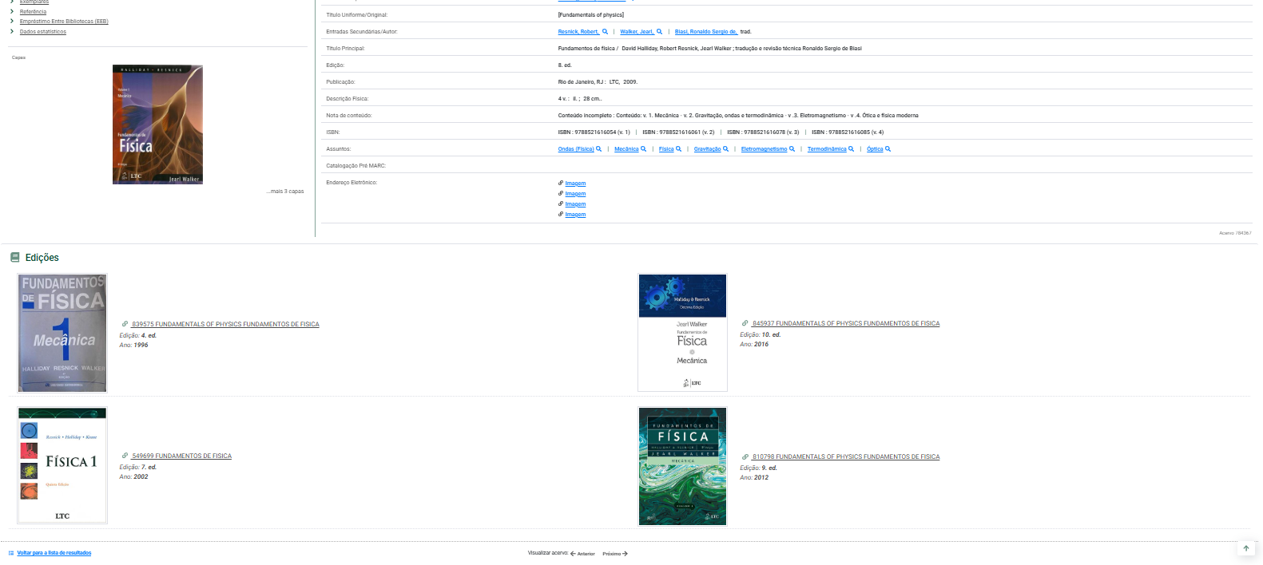
Task: Click publication text 'Rio de Janeiro, RJ : LTC, 2009.'
Action: 598,82
